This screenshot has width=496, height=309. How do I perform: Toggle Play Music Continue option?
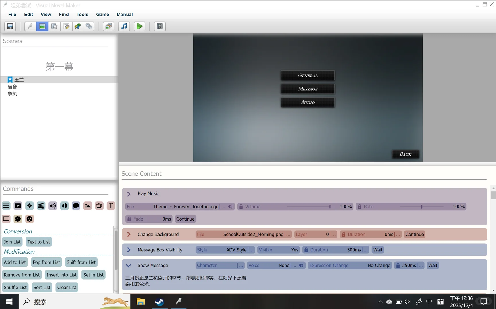click(186, 219)
